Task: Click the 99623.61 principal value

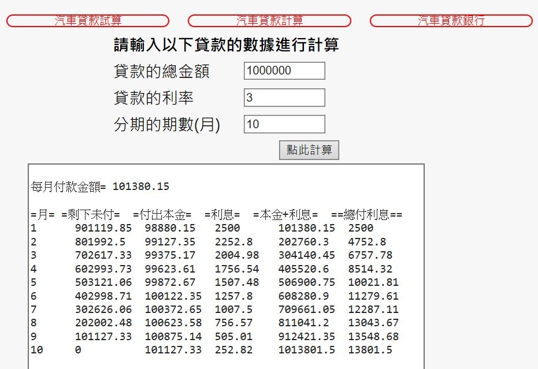Action: (x=170, y=269)
